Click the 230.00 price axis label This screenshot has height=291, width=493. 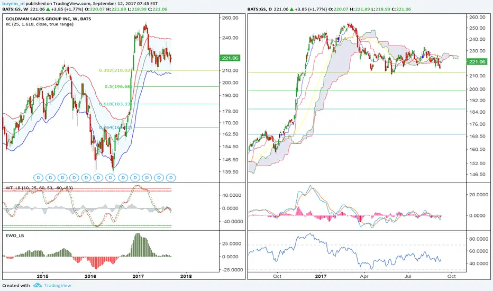[x=477, y=51]
